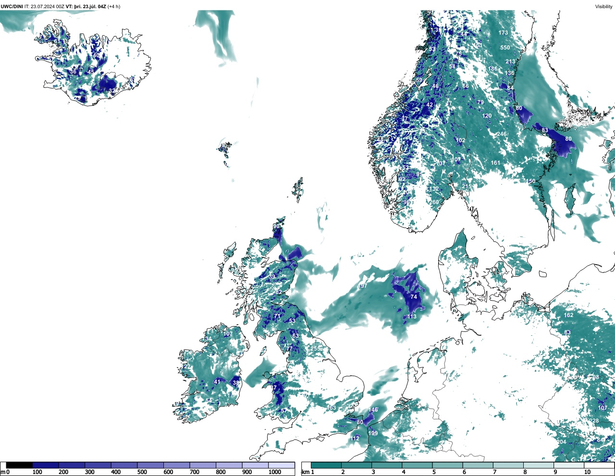
Task: Click the value 150 near the Swedish east coast
Action: [531, 181]
